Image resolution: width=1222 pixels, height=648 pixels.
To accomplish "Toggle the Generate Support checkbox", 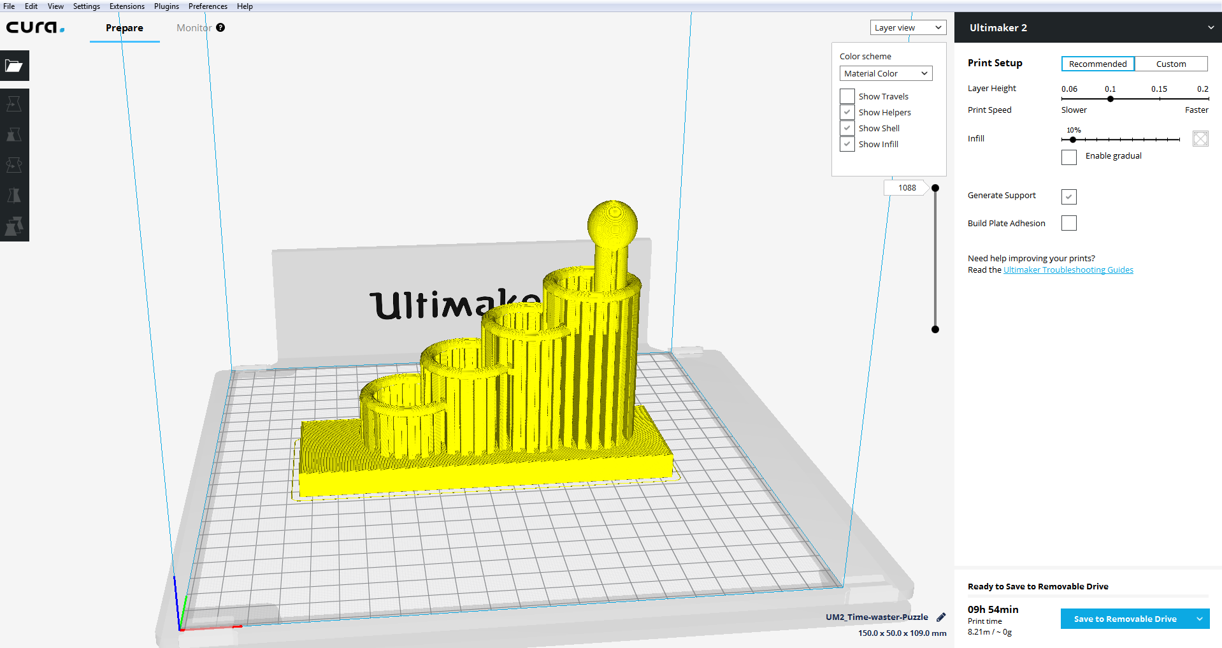I will [x=1069, y=196].
